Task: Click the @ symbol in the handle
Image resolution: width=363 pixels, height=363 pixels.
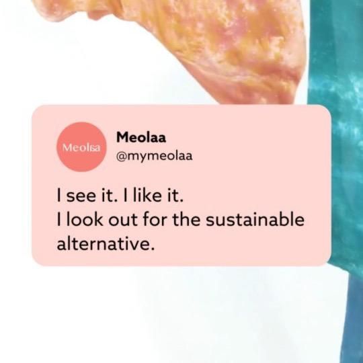Action: 121,156
